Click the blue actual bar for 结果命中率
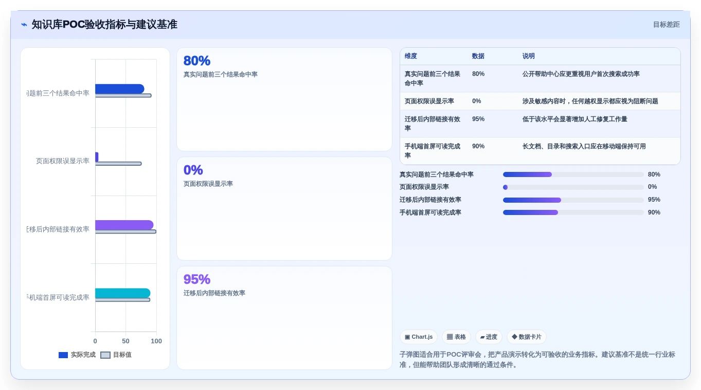Screen dimensions: 701x390 click(x=120, y=89)
